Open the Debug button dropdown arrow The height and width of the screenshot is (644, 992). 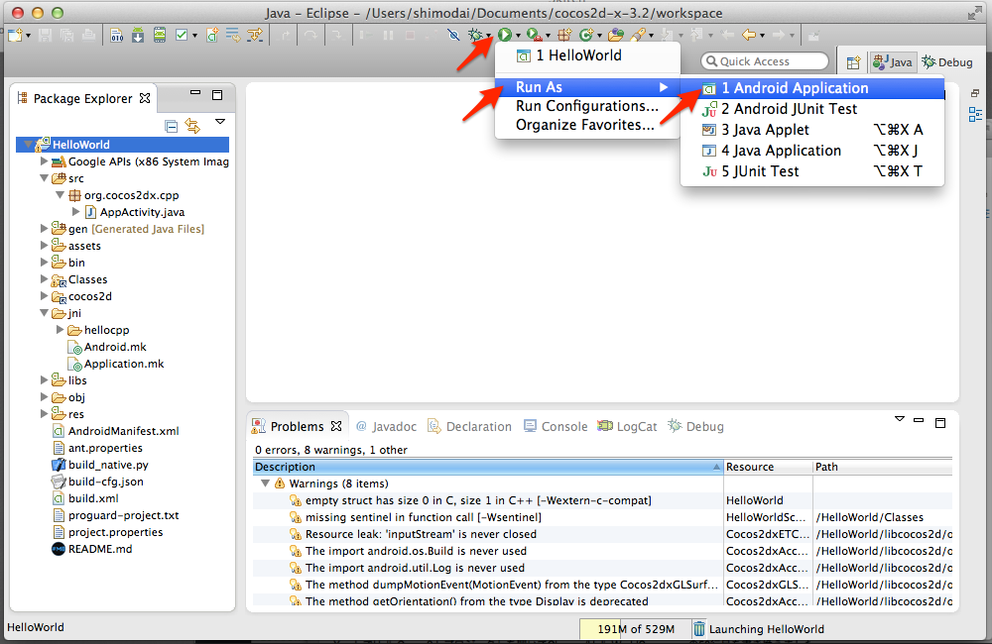point(488,36)
